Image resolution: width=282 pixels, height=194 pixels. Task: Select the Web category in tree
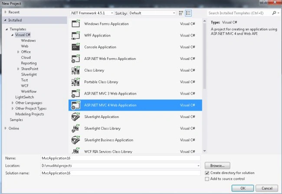coord(25,46)
